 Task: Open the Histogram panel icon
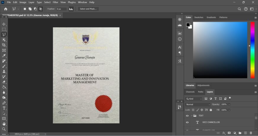[180, 25]
